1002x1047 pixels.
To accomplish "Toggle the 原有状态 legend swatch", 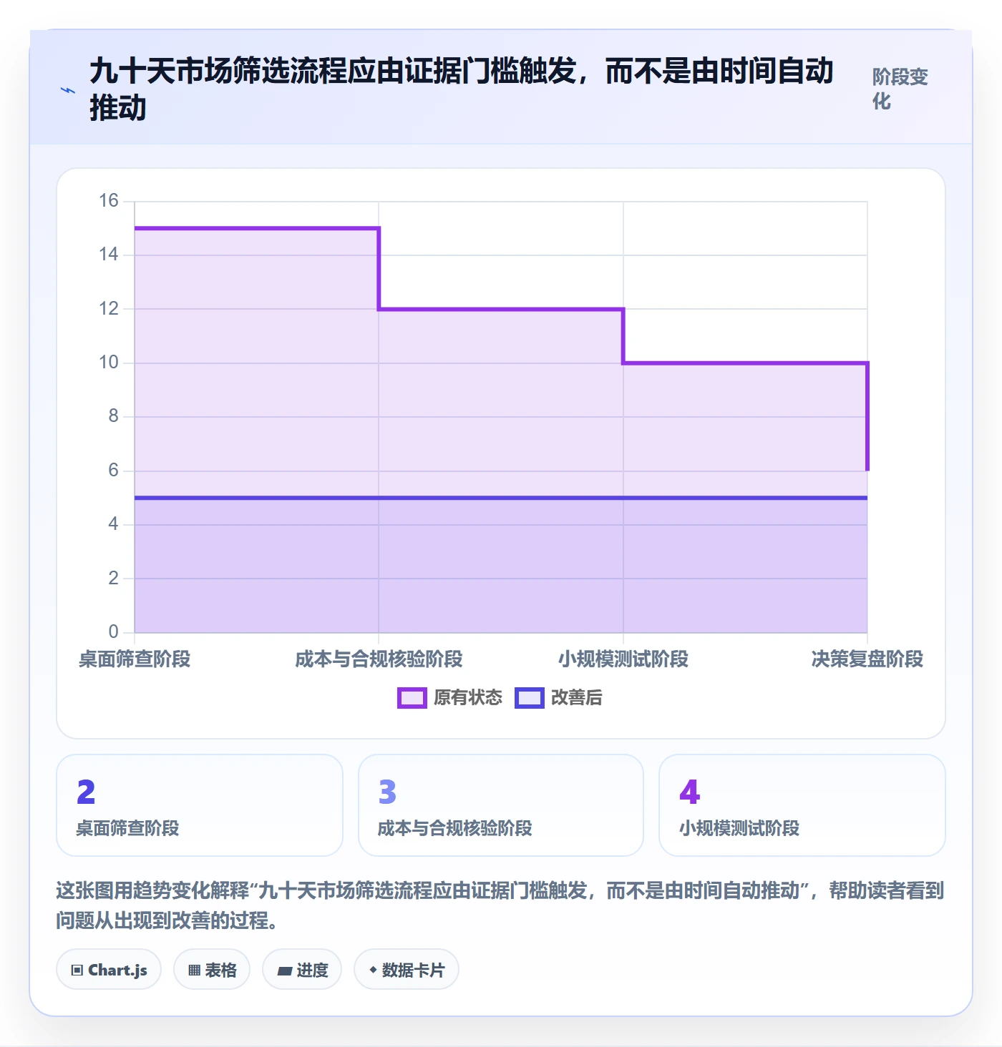I will (x=412, y=698).
